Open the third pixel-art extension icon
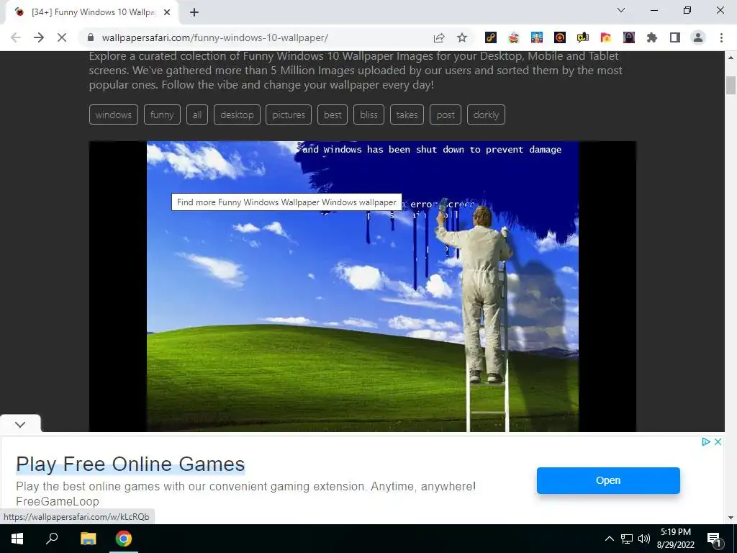The width and height of the screenshot is (737, 553). click(537, 37)
